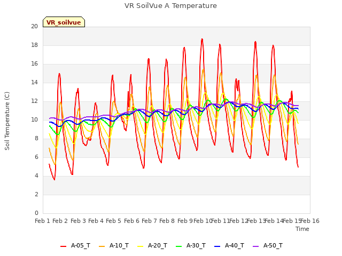The height and width of the screenshot is (256, 342).
Task: Click the Feb 6 tick label
Action: [131, 221]
